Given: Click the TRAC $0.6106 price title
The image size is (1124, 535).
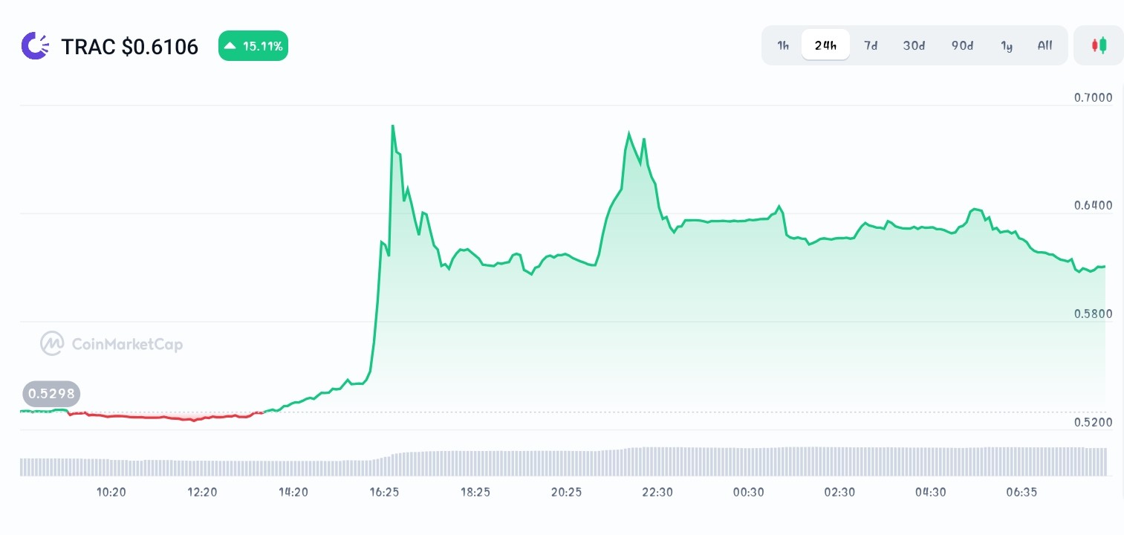Looking at the screenshot, I should coord(130,47).
